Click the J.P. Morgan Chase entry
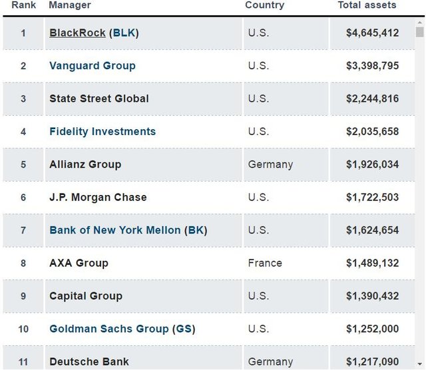This screenshot has height=370, width=426. tap(98, 197)
